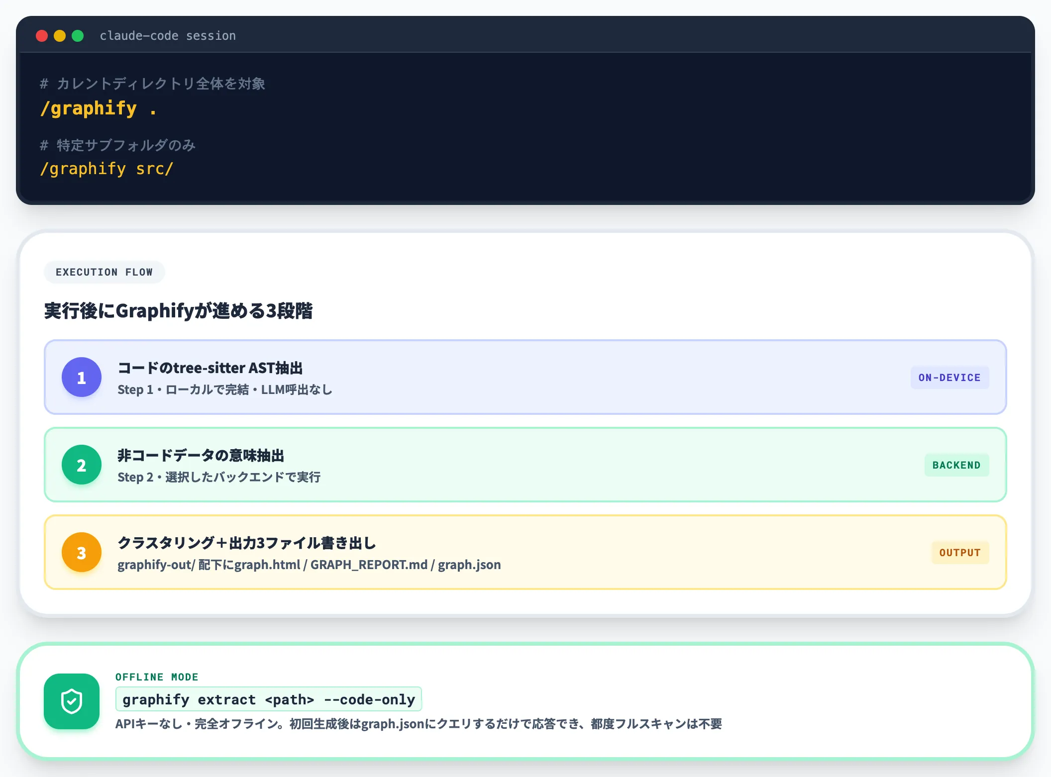This screenshot has height=777, width=1051.
Task: Click the '/graphify .' command line
Action: pyautogui.click(x=98, y=108)
